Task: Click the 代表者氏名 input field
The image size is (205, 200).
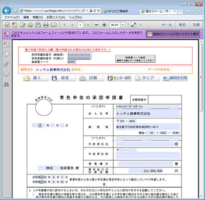Action: (145, 144)
